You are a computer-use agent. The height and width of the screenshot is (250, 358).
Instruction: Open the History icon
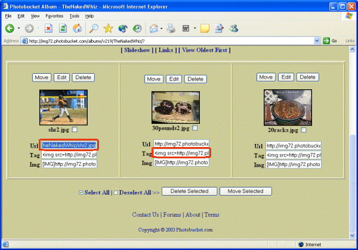point(137,29)
